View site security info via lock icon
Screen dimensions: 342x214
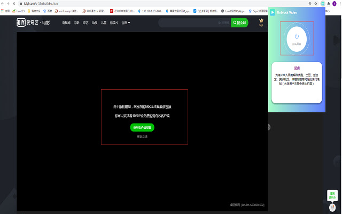[21, 4]
